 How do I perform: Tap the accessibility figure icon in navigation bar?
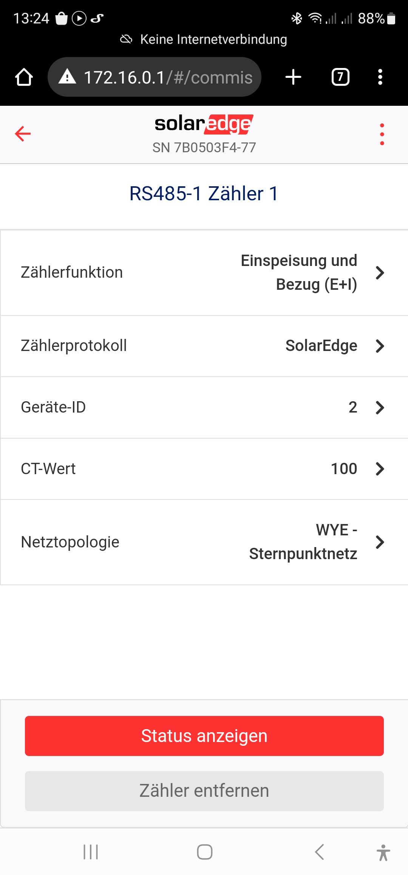pos(383,853)
